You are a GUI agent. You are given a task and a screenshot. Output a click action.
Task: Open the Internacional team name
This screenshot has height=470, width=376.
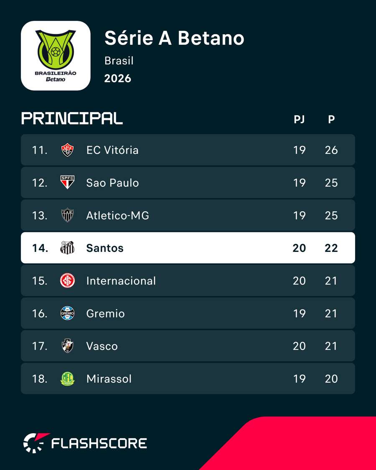click(x=121, y=281)
